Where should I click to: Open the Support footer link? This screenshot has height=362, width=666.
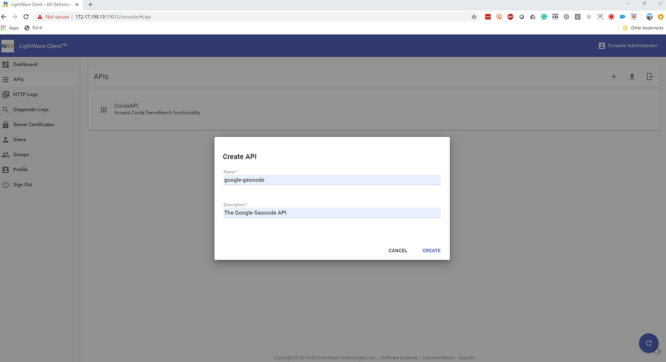(466, 358)
